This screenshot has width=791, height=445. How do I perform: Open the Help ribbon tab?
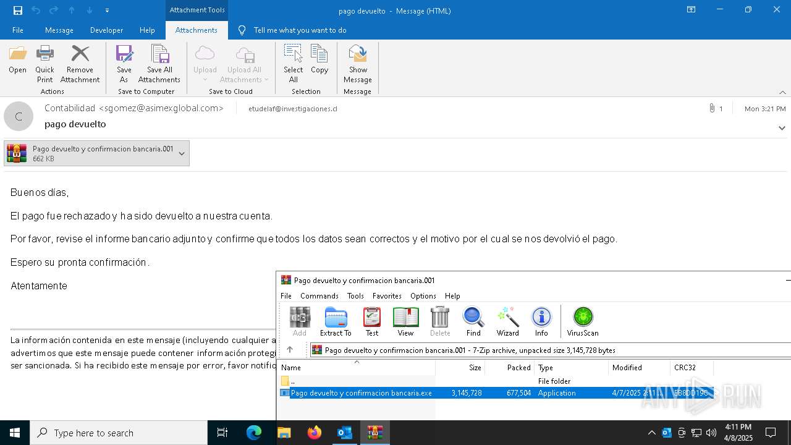tap(147, 30)
